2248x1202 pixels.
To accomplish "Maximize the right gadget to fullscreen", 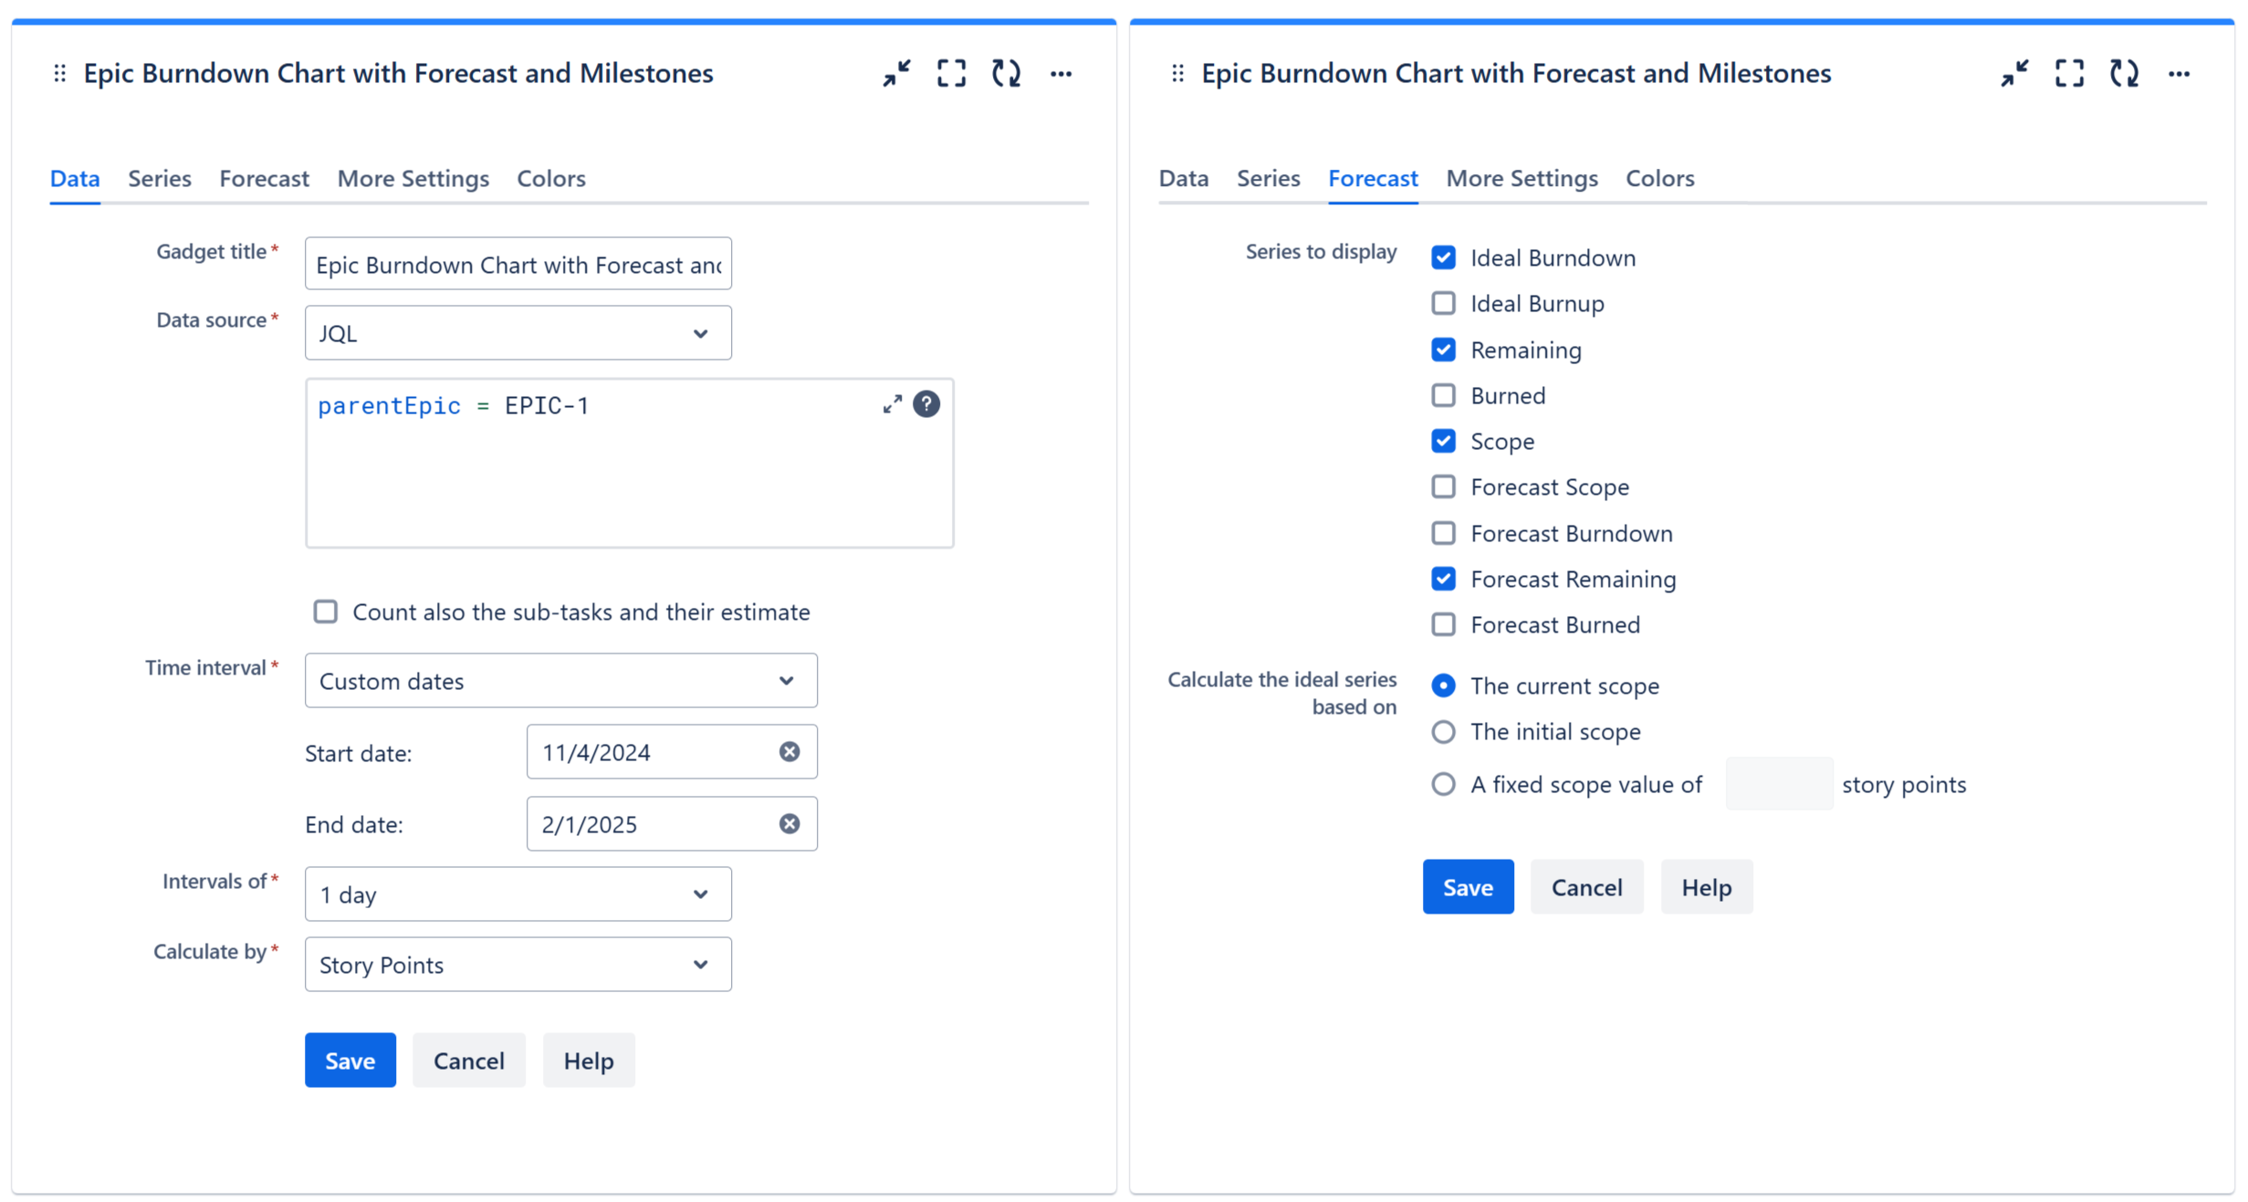I will 2069,73.
